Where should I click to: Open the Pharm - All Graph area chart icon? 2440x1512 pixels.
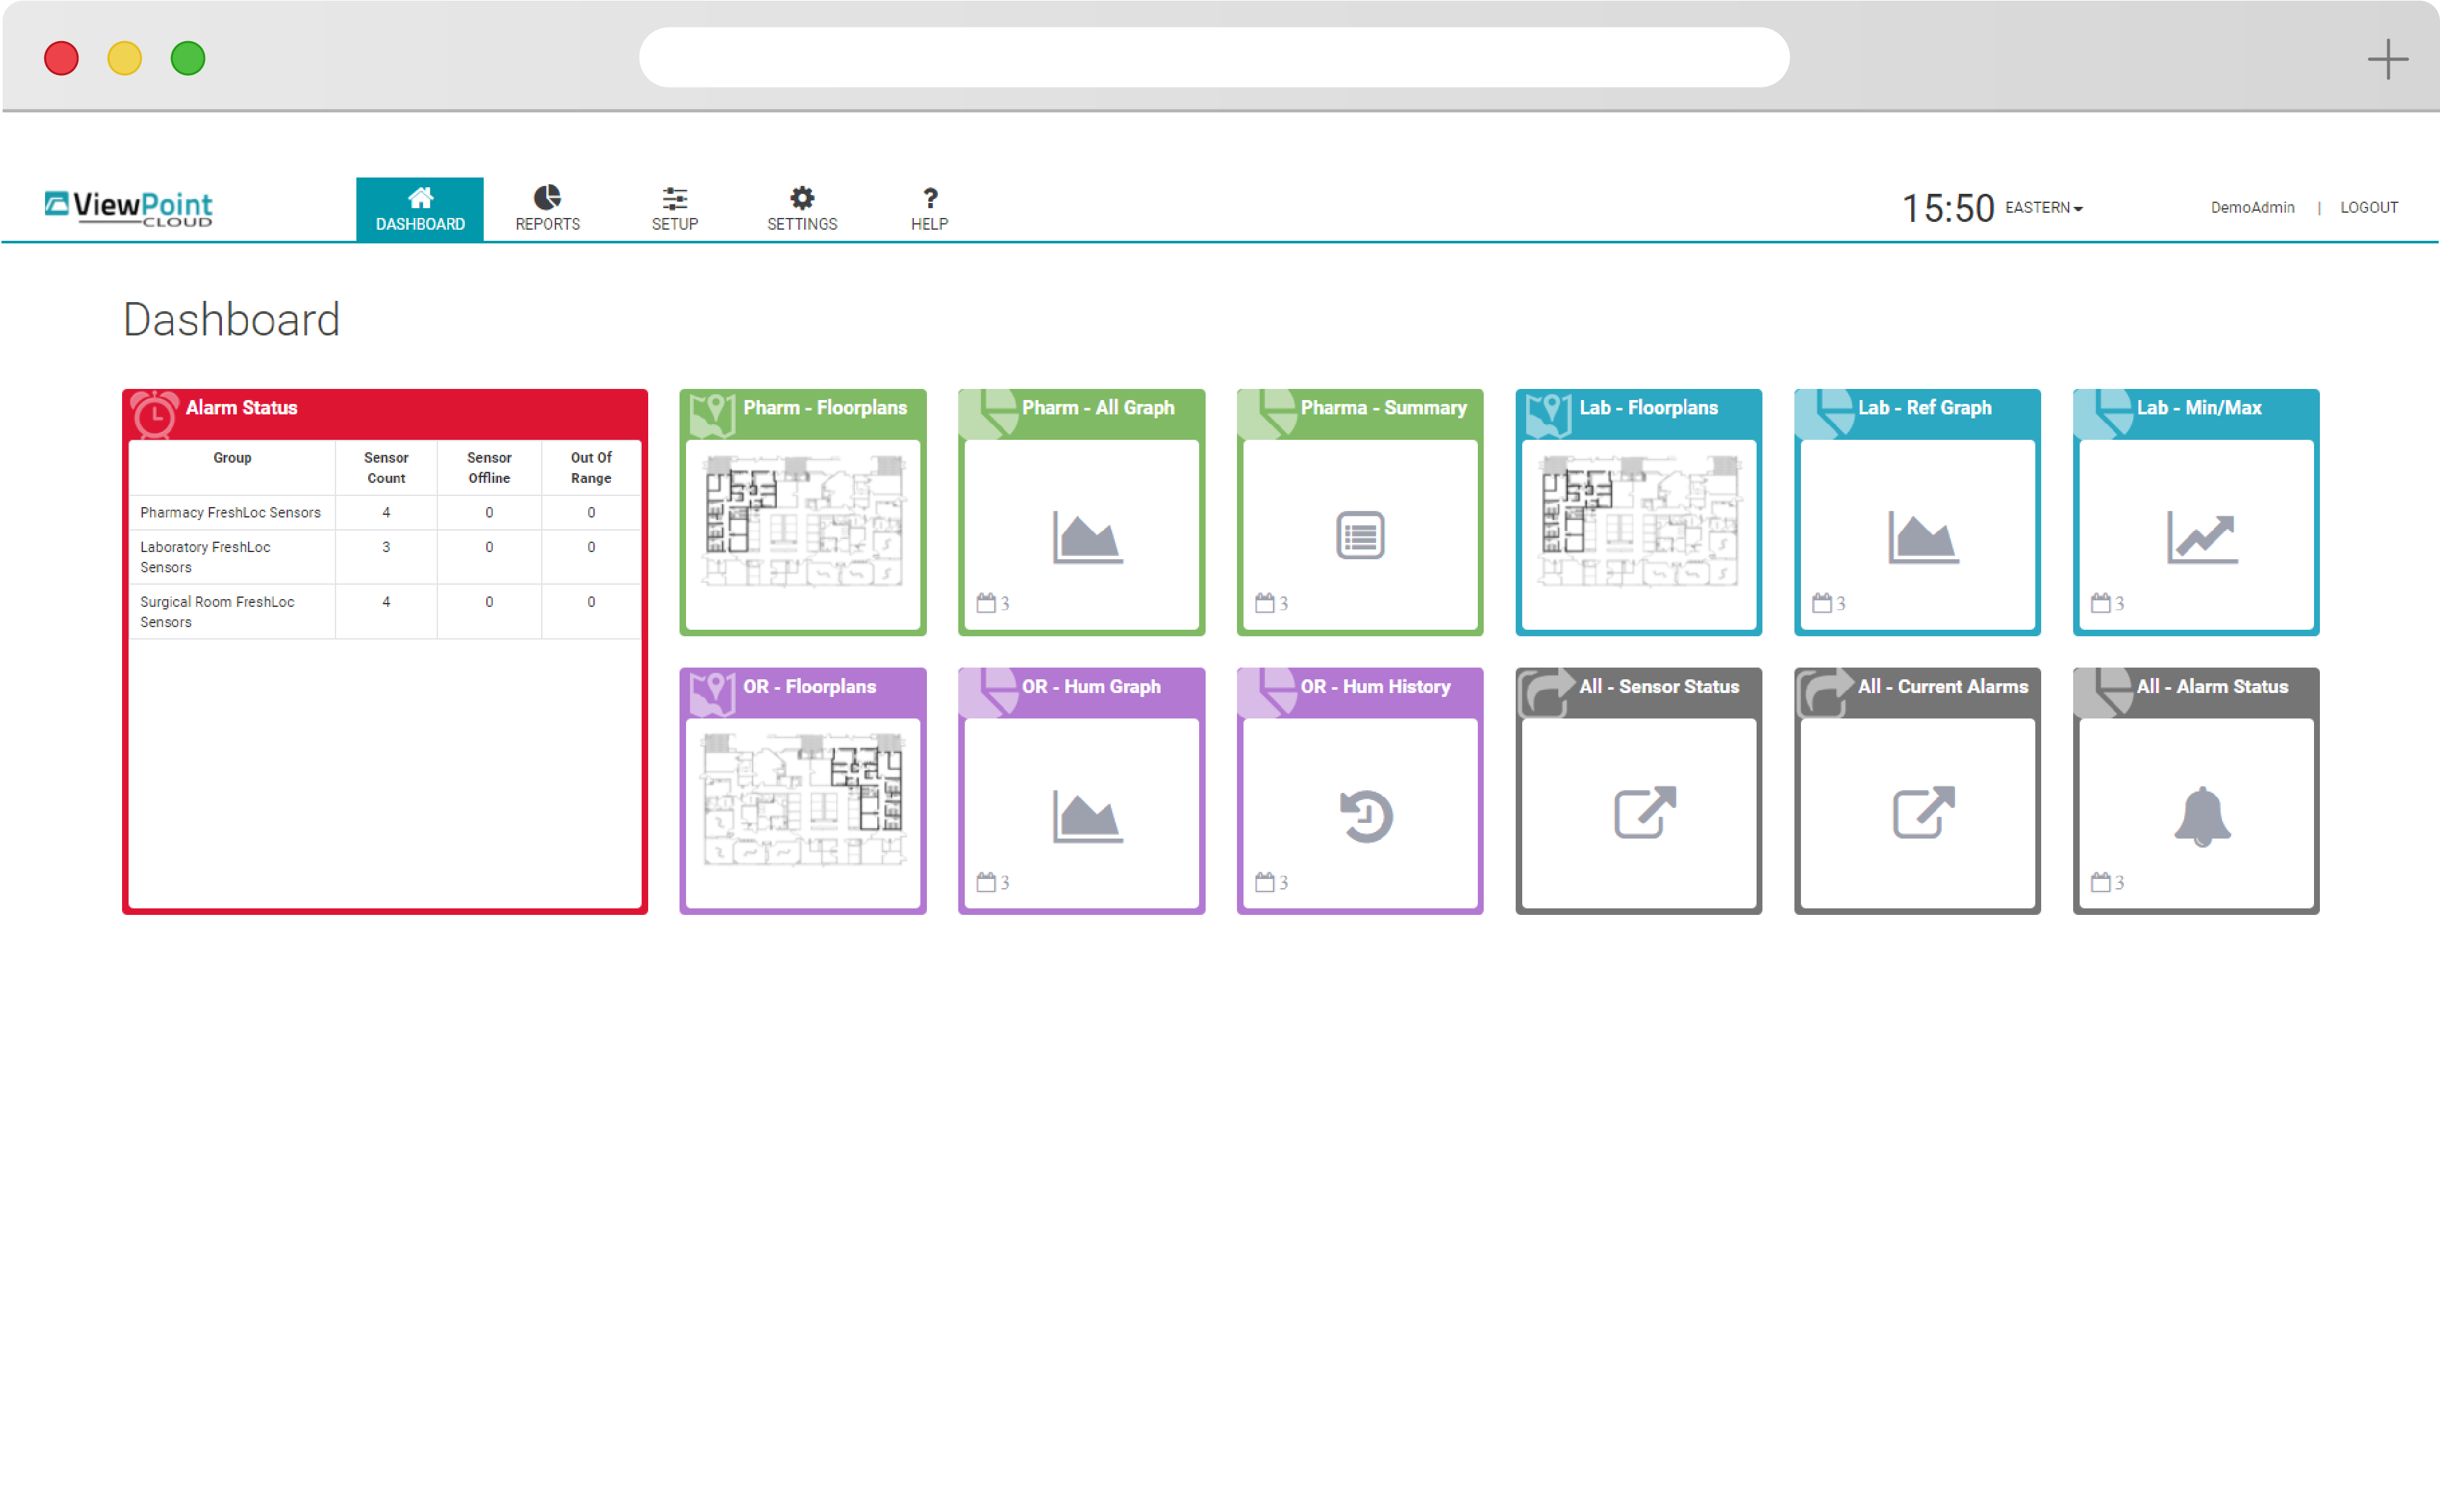[1087, 537]
